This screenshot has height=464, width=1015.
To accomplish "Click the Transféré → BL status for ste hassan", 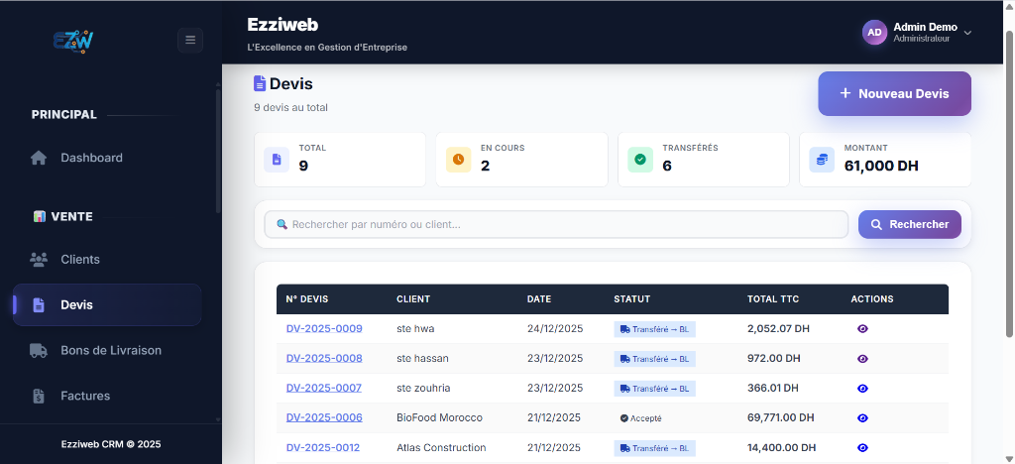I will [x=654, y=359].
